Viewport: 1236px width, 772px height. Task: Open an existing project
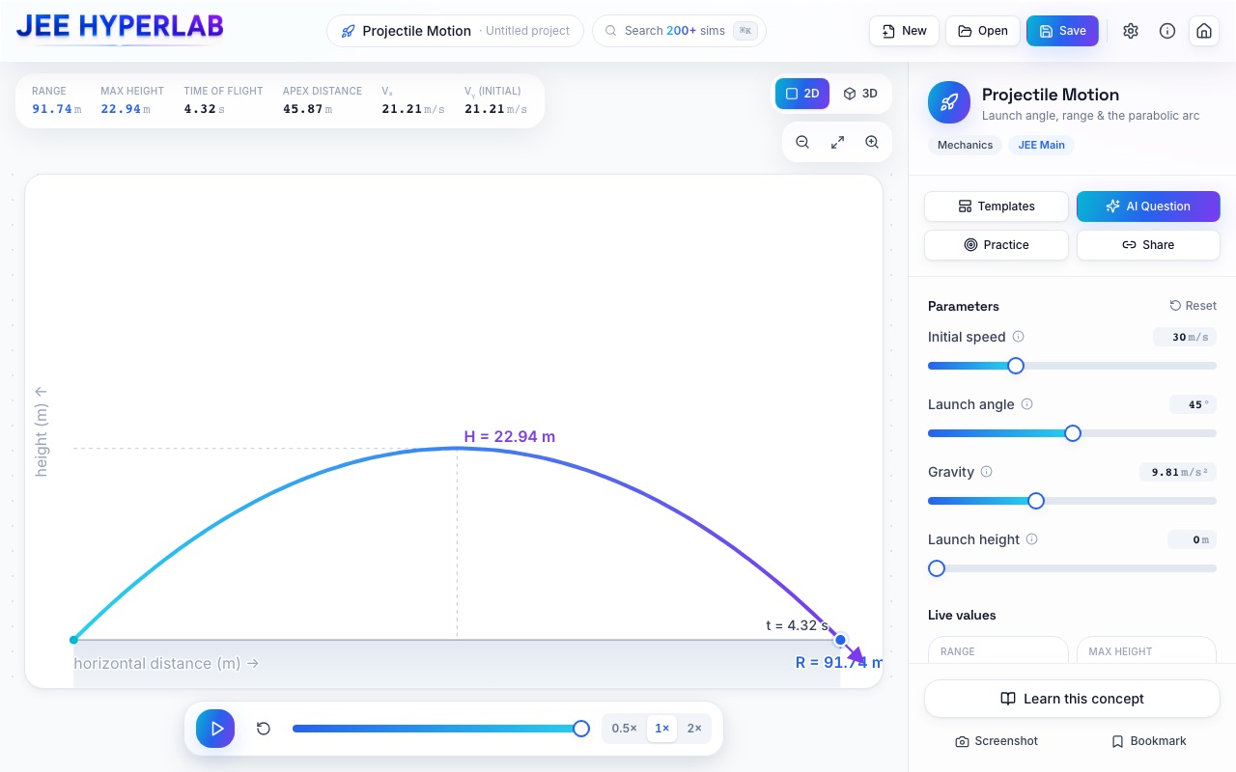982,31
